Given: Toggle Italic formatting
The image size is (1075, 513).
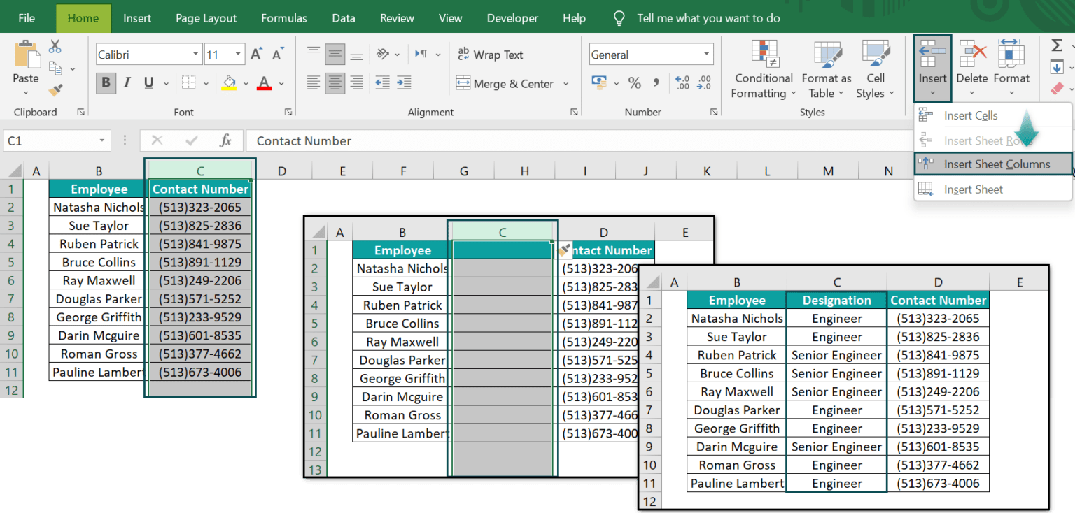Looking at the screenshot, I should (x=127, y=82).
